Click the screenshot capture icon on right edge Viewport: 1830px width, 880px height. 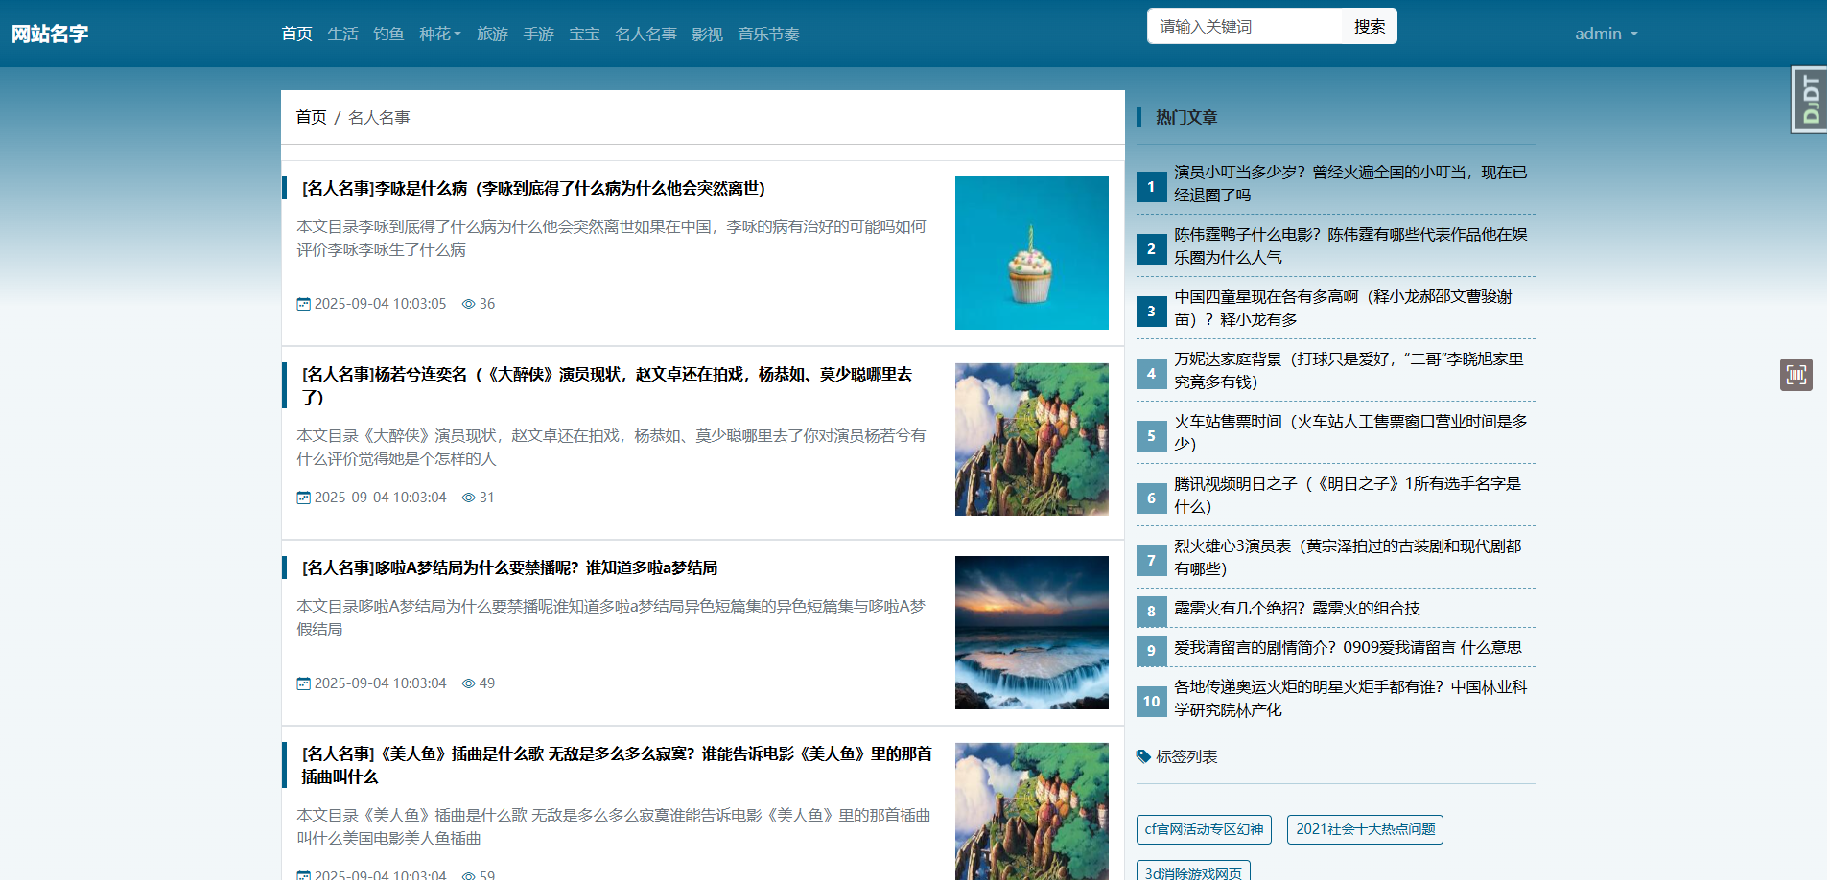tap(1797, 375)
